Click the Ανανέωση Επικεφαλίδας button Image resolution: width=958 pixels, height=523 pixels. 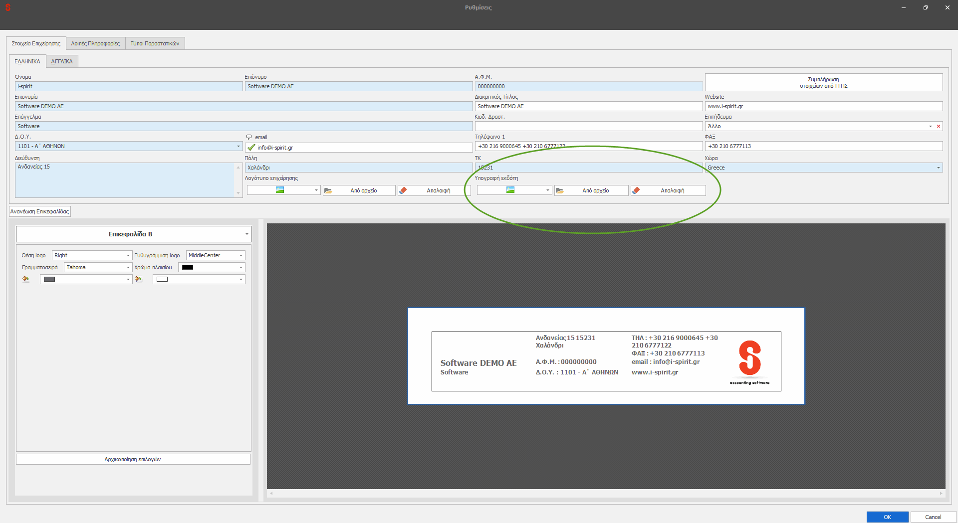pyautogui.click(x=40, y=211)
